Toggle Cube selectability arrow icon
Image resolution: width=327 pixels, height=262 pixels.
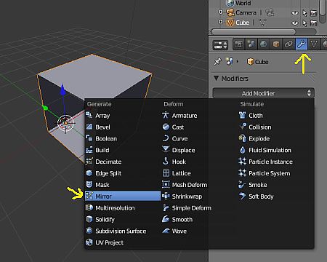(304, 23)
